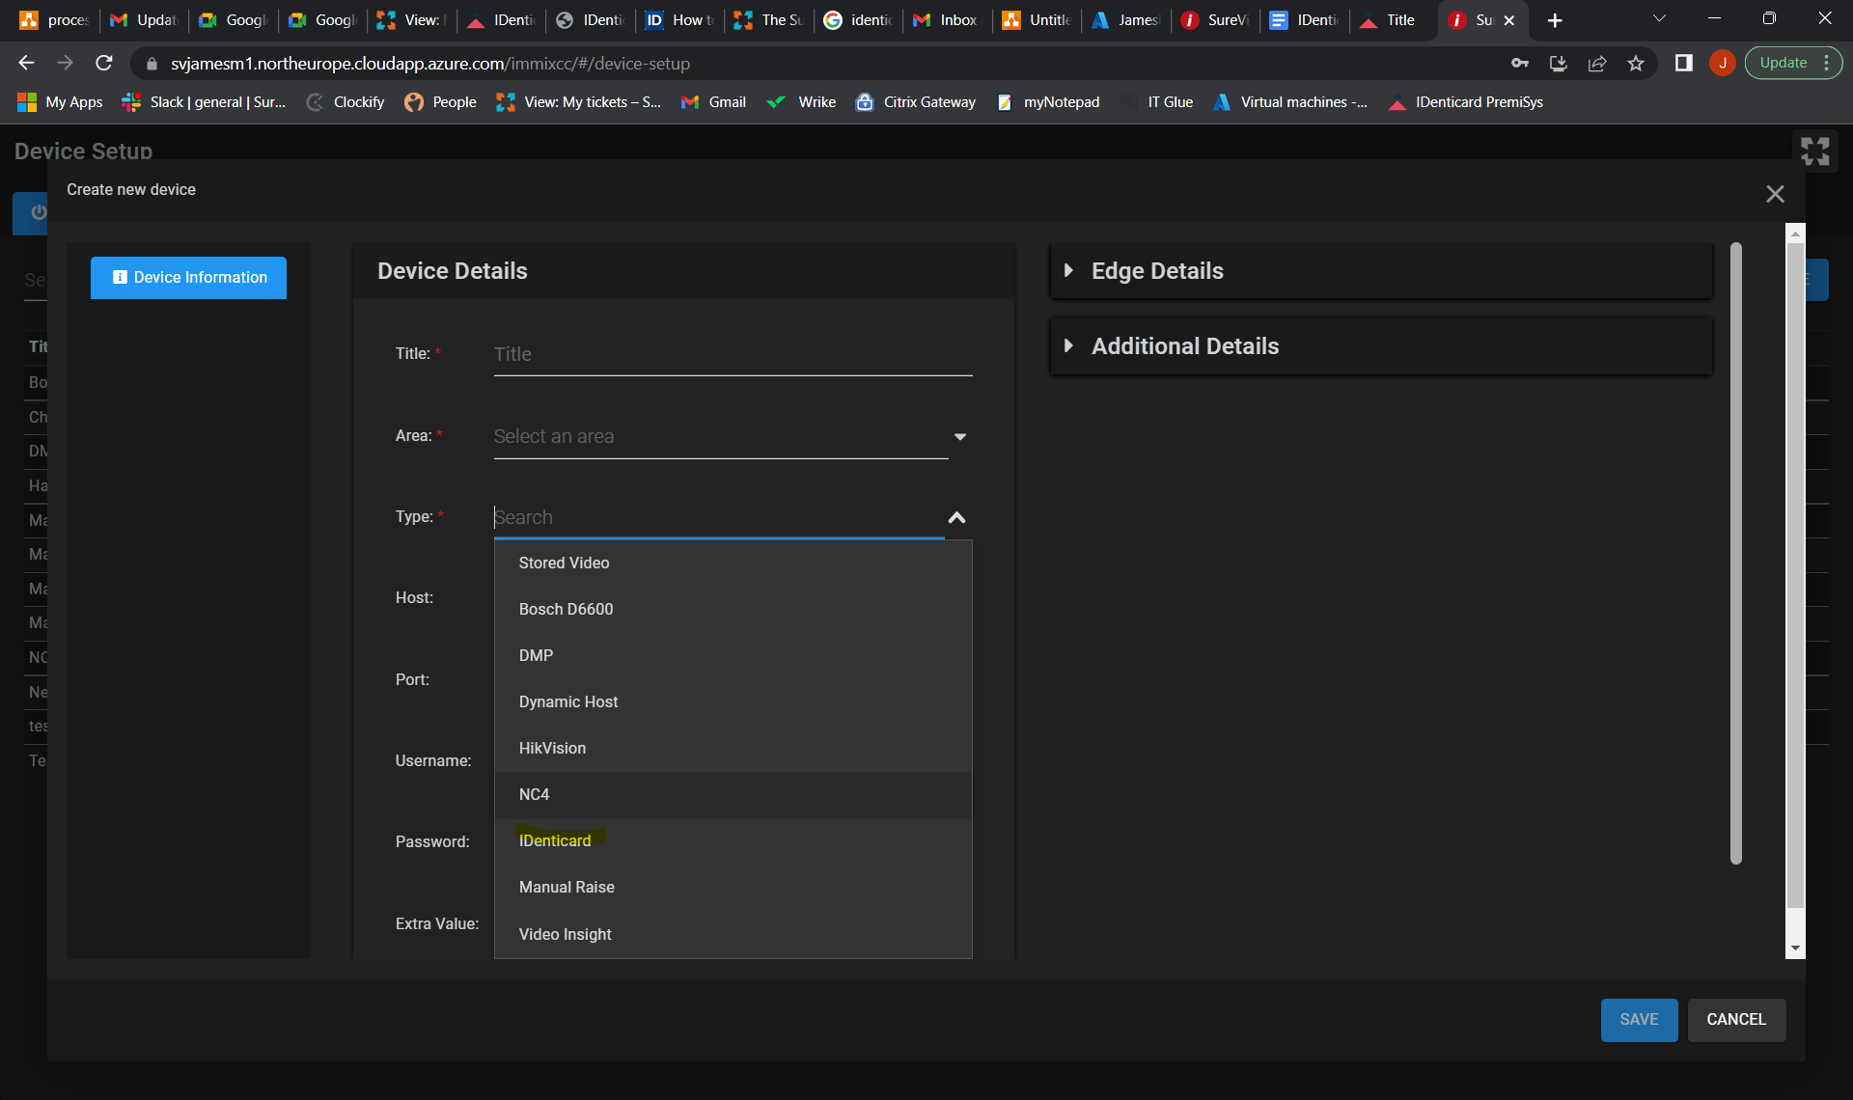Image resolution: width=1853 pixels, height=1100 pixels.
Task: Pick DMP in the type dropdown
Action: 733,655
